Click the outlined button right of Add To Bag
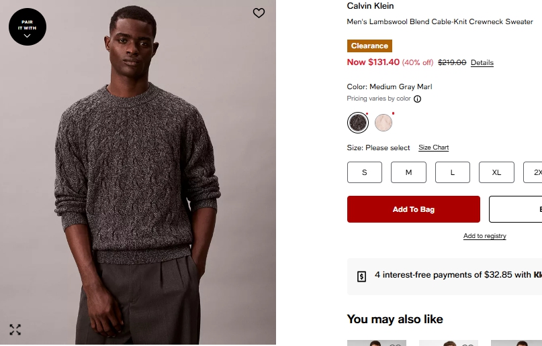 516,209
